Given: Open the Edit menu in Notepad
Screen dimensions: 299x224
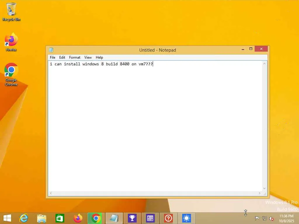Looking at the screenshot, I should tap(62, 57).
